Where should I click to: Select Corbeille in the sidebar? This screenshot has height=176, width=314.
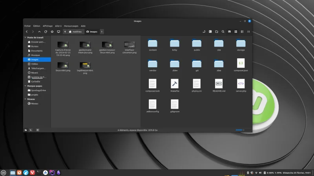pos(37,81)
